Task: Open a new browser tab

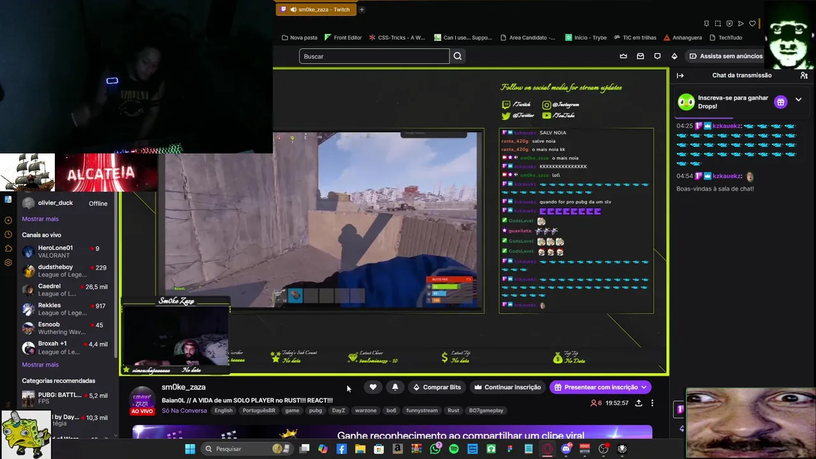Action: pos(361,10)
